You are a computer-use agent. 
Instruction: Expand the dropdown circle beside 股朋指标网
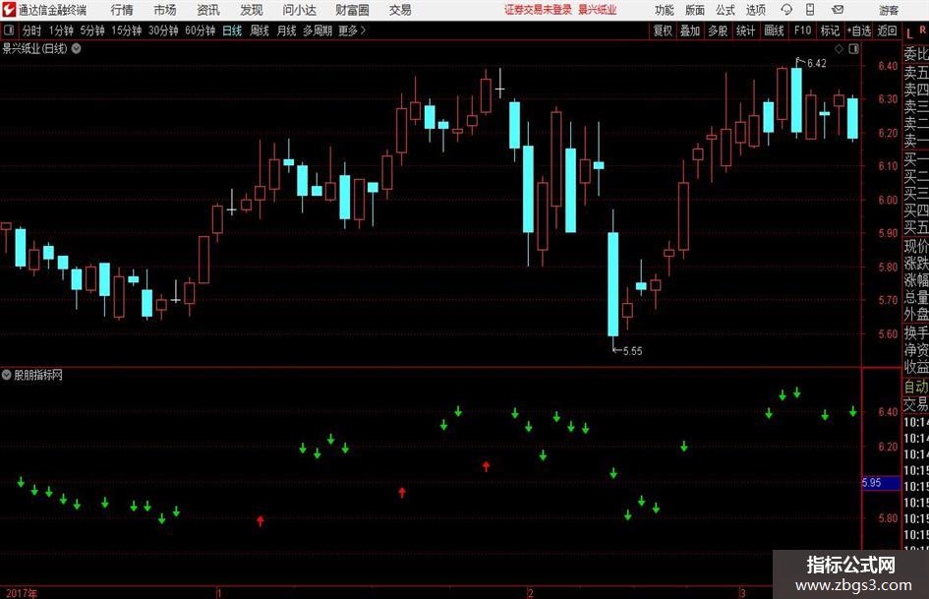7,375
